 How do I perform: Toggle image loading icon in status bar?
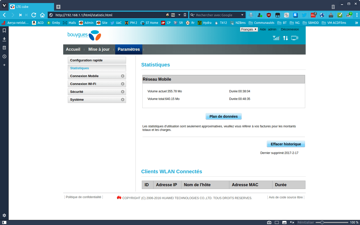click(x=284, y=222)
